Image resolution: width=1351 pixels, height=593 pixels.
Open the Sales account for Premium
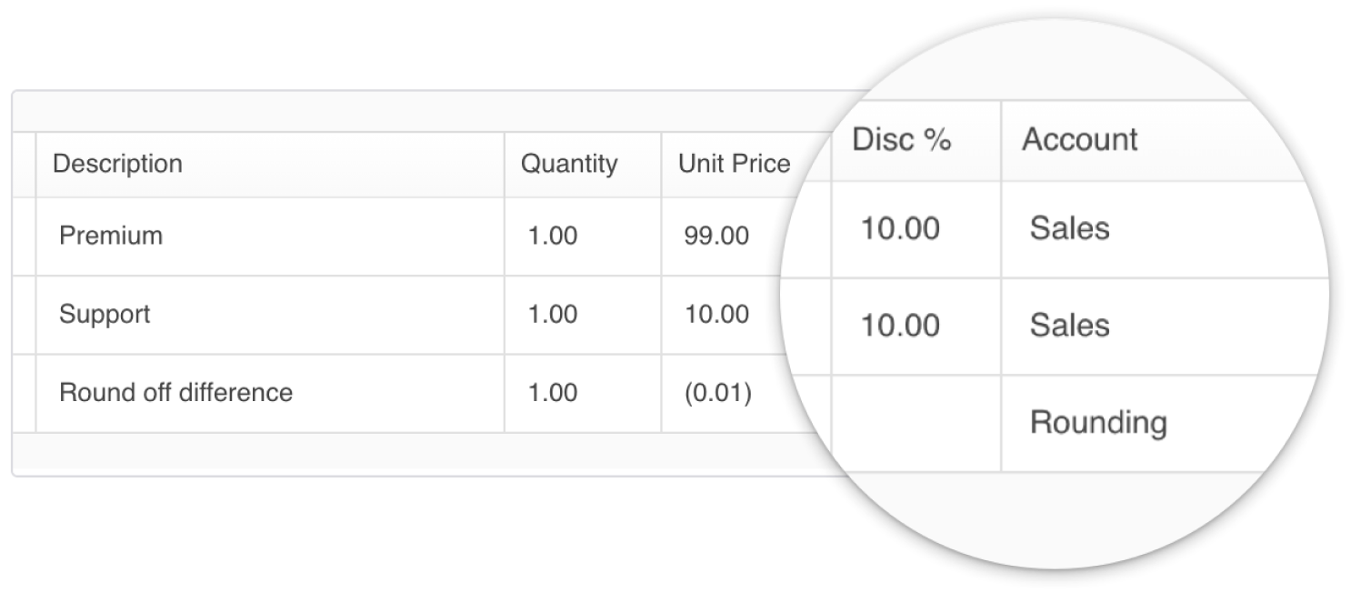(1069, 229)
